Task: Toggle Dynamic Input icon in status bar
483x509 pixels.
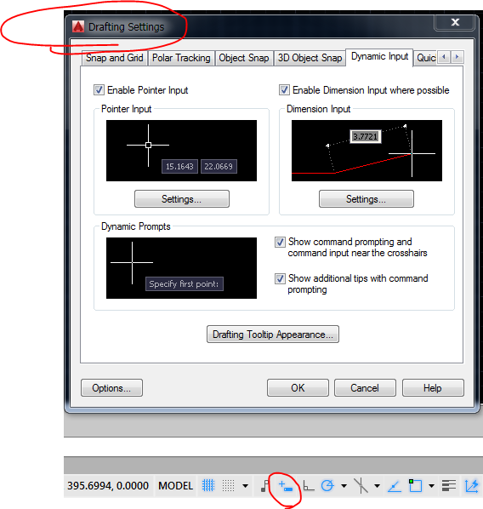Action: point(286,486)
